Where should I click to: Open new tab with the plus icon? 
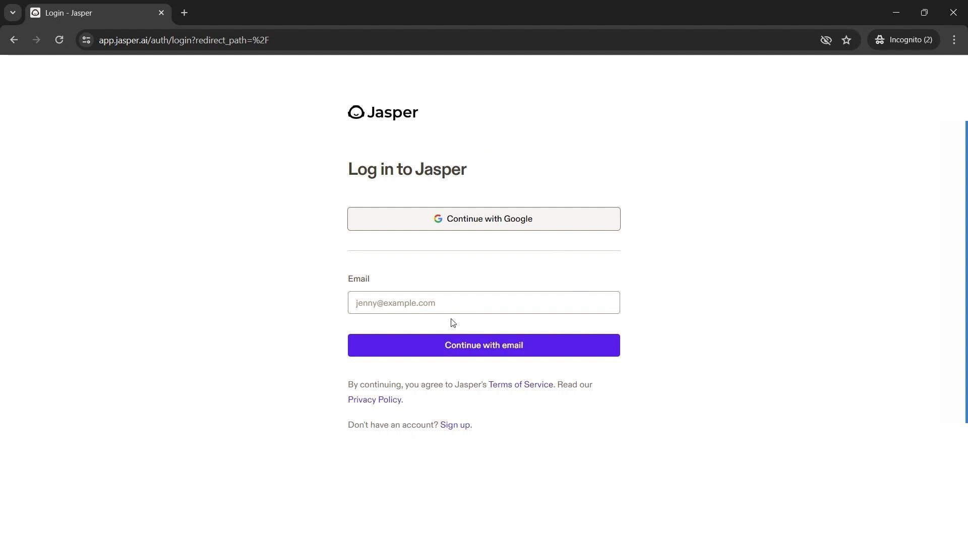pyautogui.click(x=185, y=13)
